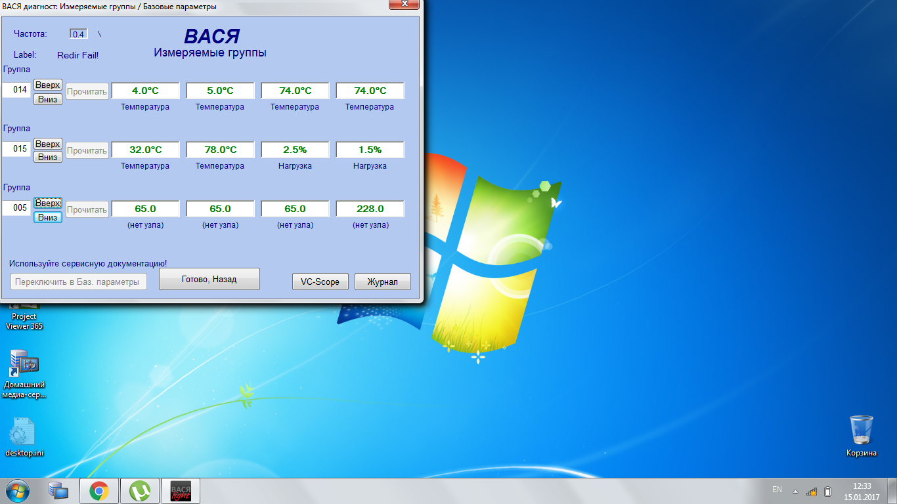Show hidden tray icons arrow

click(795, 491)
